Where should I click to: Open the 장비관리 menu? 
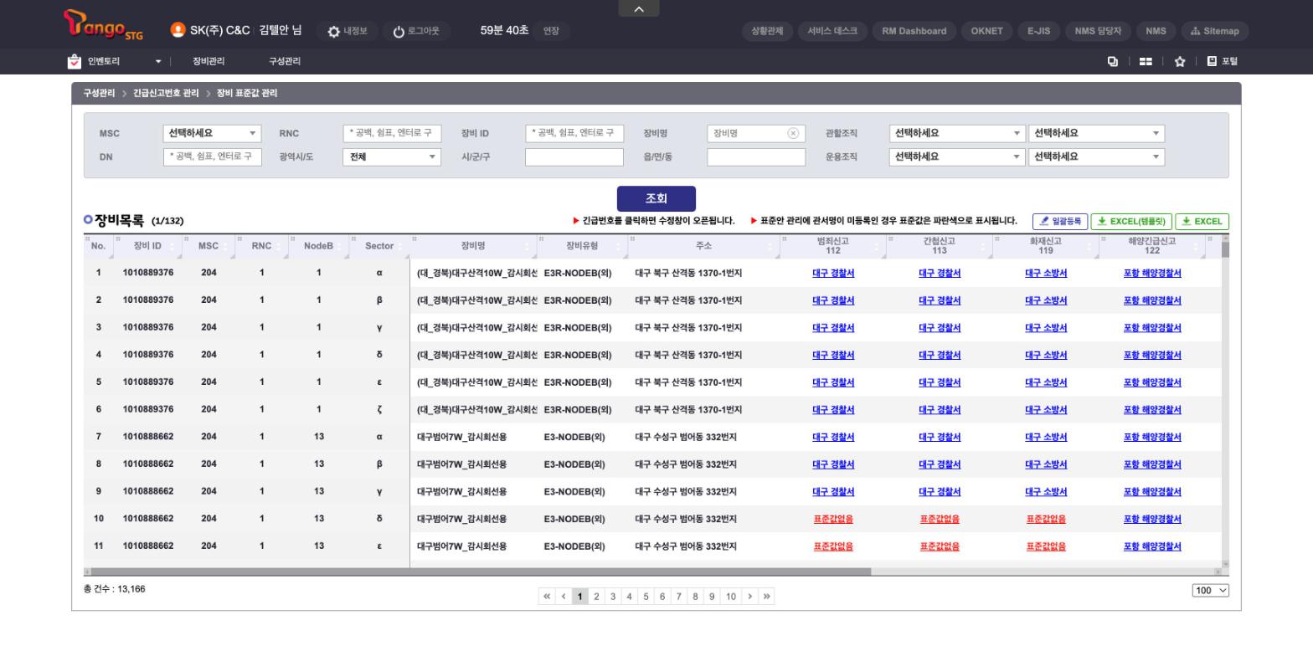(x=209, y=61)
